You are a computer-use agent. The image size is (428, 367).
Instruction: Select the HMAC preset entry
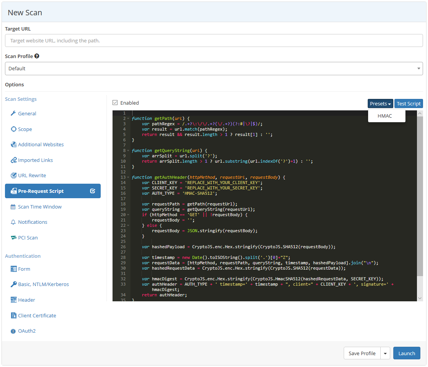coord(385,116)
